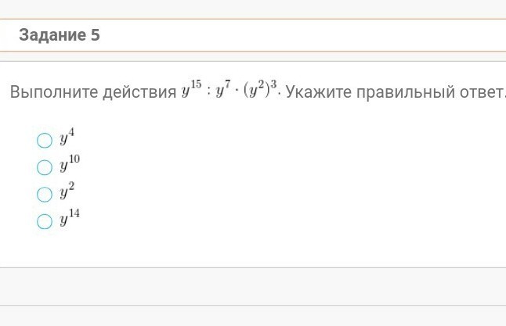Choose the y² answer radio button
Screen dimensions: 506x326
pyautogui.click(x=45, y=195)
